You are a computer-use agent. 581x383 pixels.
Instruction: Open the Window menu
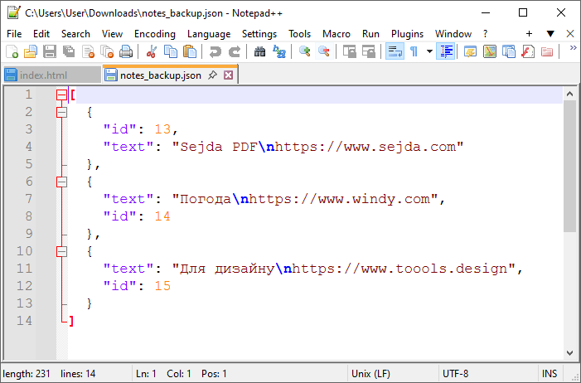coord(453,34)
